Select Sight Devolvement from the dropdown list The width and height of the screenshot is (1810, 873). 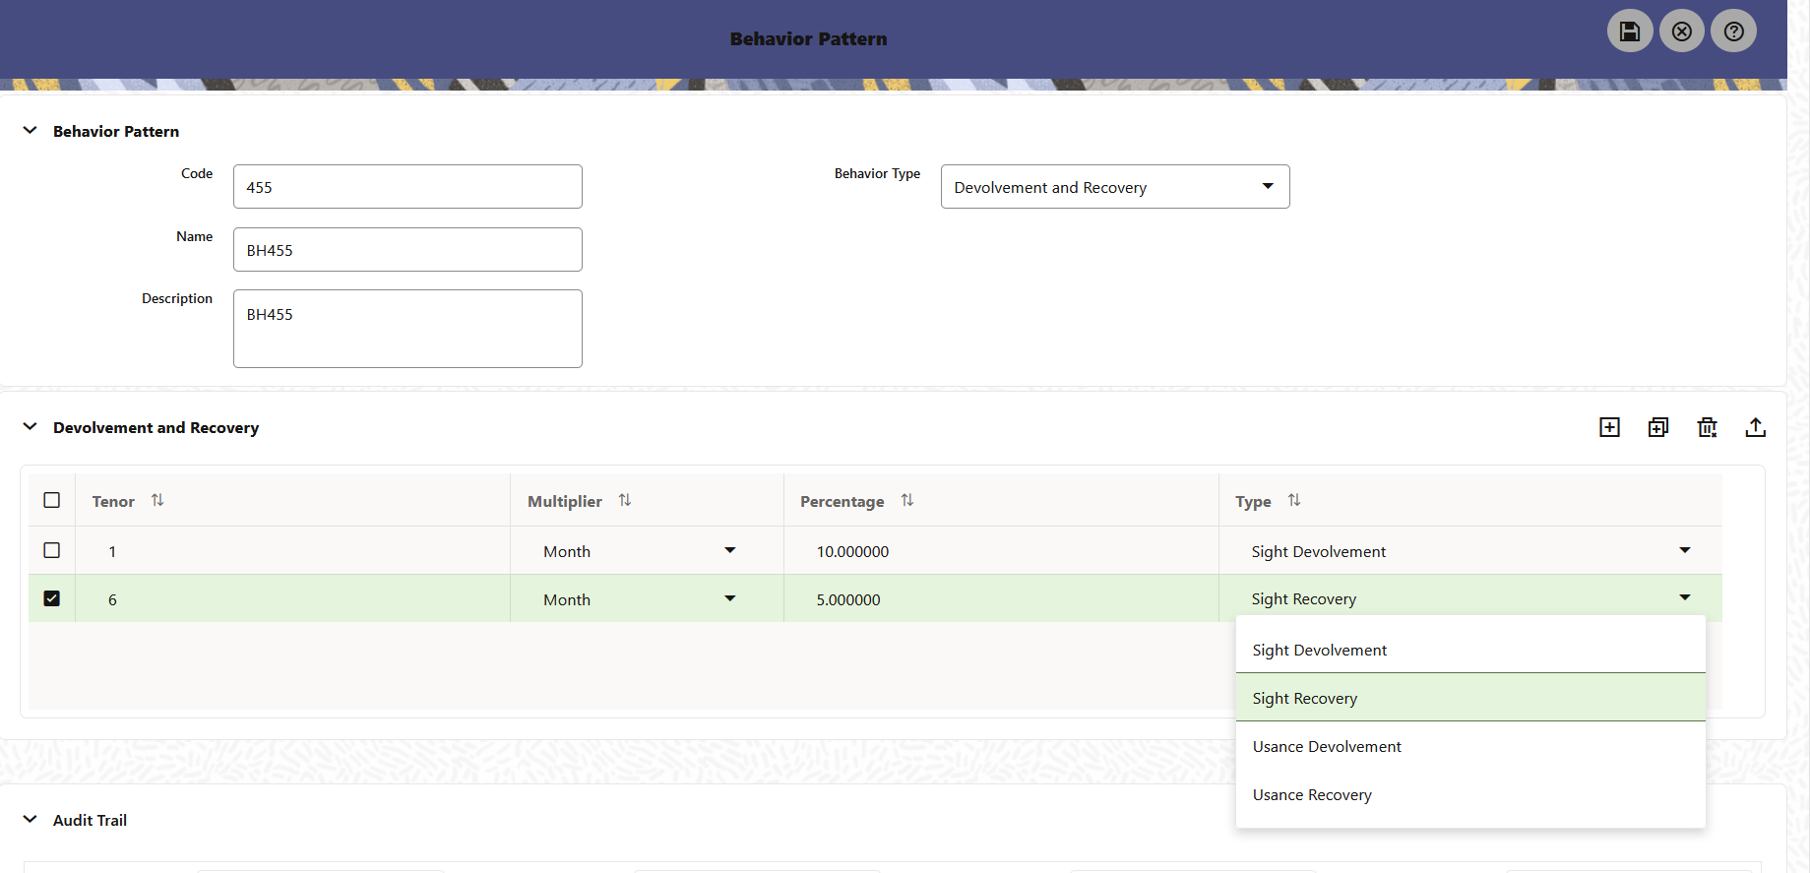[x=1470, y=650]
